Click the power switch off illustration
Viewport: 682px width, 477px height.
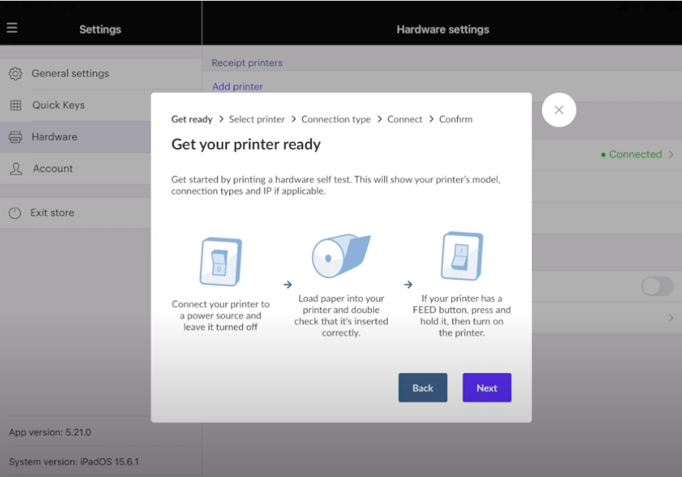pyautogui.click(x=221, y=261)
